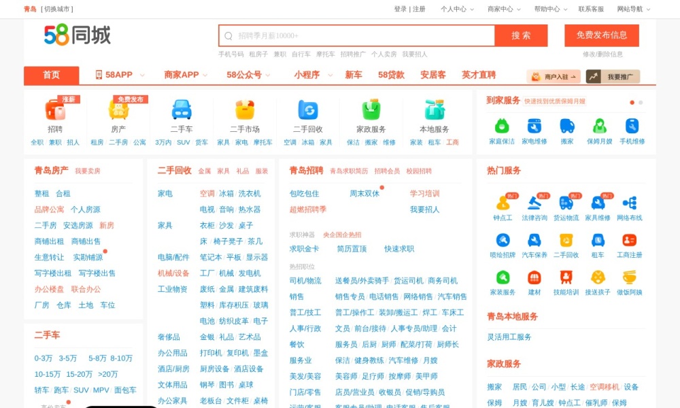Open the 网络布线 icon

pyautogui.click(x=629, y=203)
